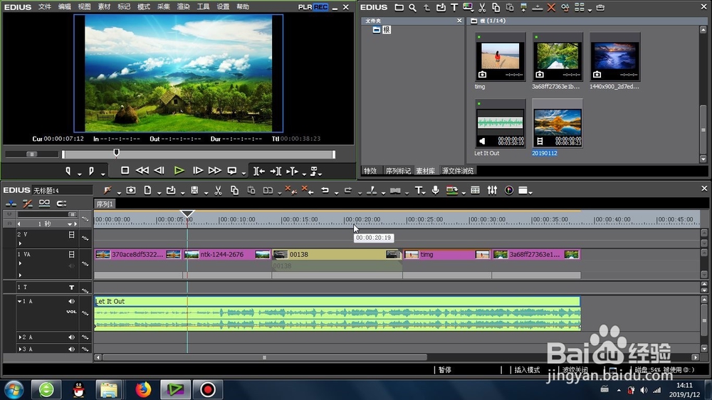Toggle timeline ripple mode icon

click(28, 204)
